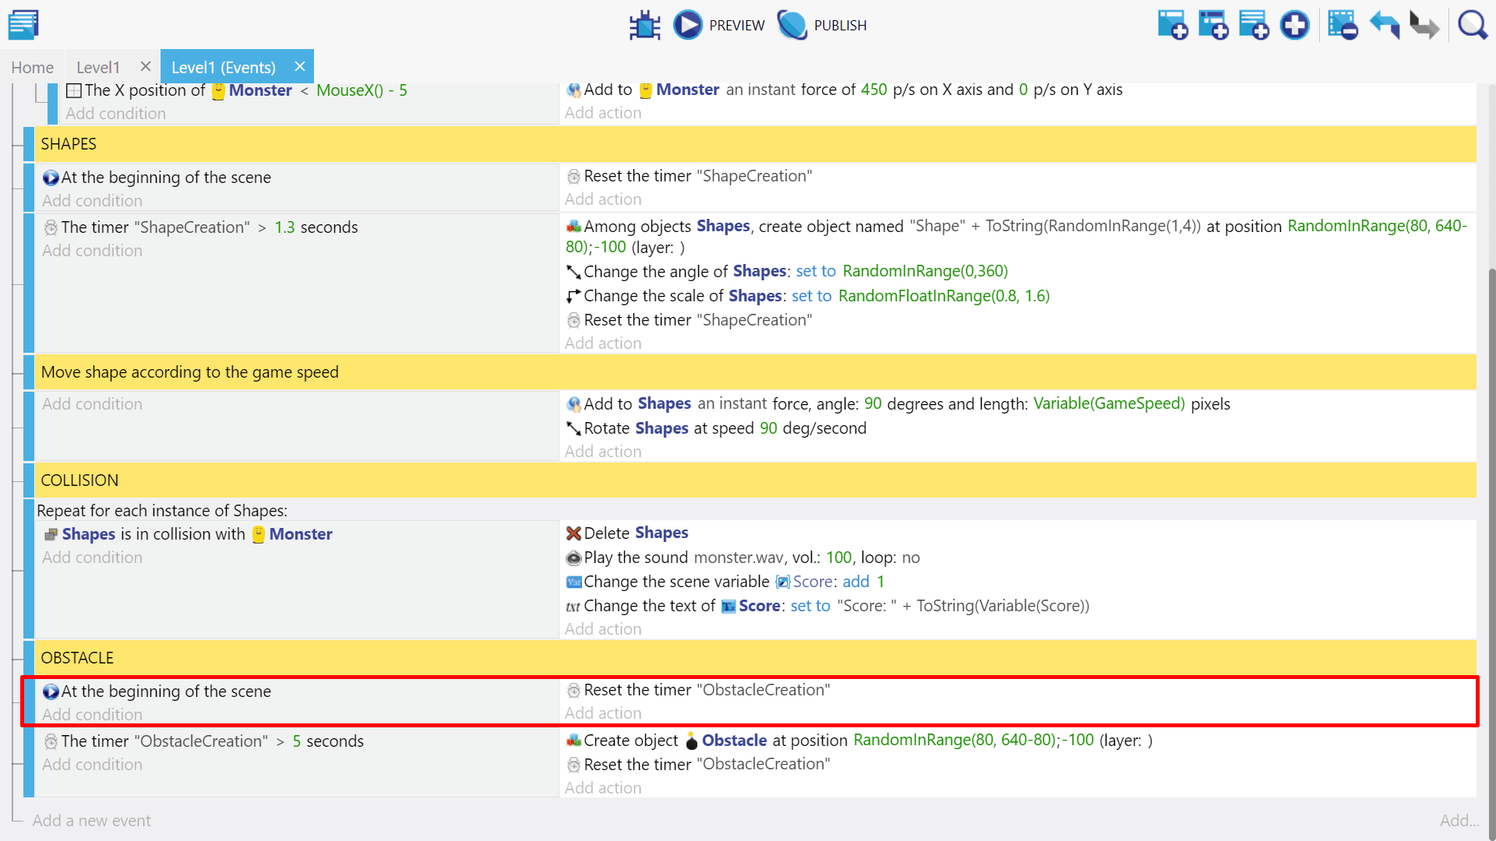Redo the last undone change
Image resolution: width=1496 pixels, height=841 pixels.
(1424, 25)
